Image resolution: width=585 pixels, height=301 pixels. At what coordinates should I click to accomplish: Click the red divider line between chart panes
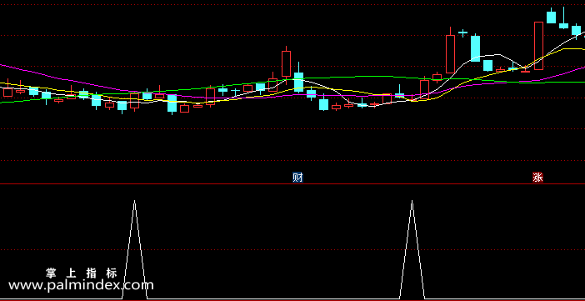(292, 183)
